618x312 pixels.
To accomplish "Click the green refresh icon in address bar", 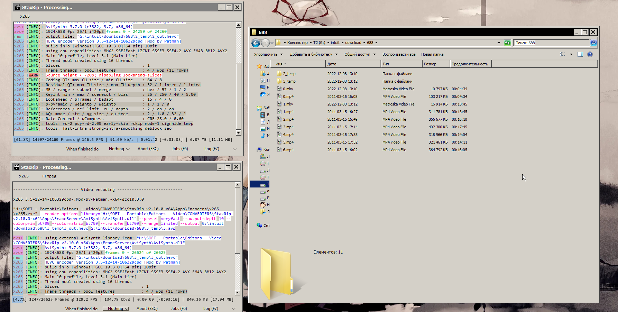I will (x=507, y=43).
